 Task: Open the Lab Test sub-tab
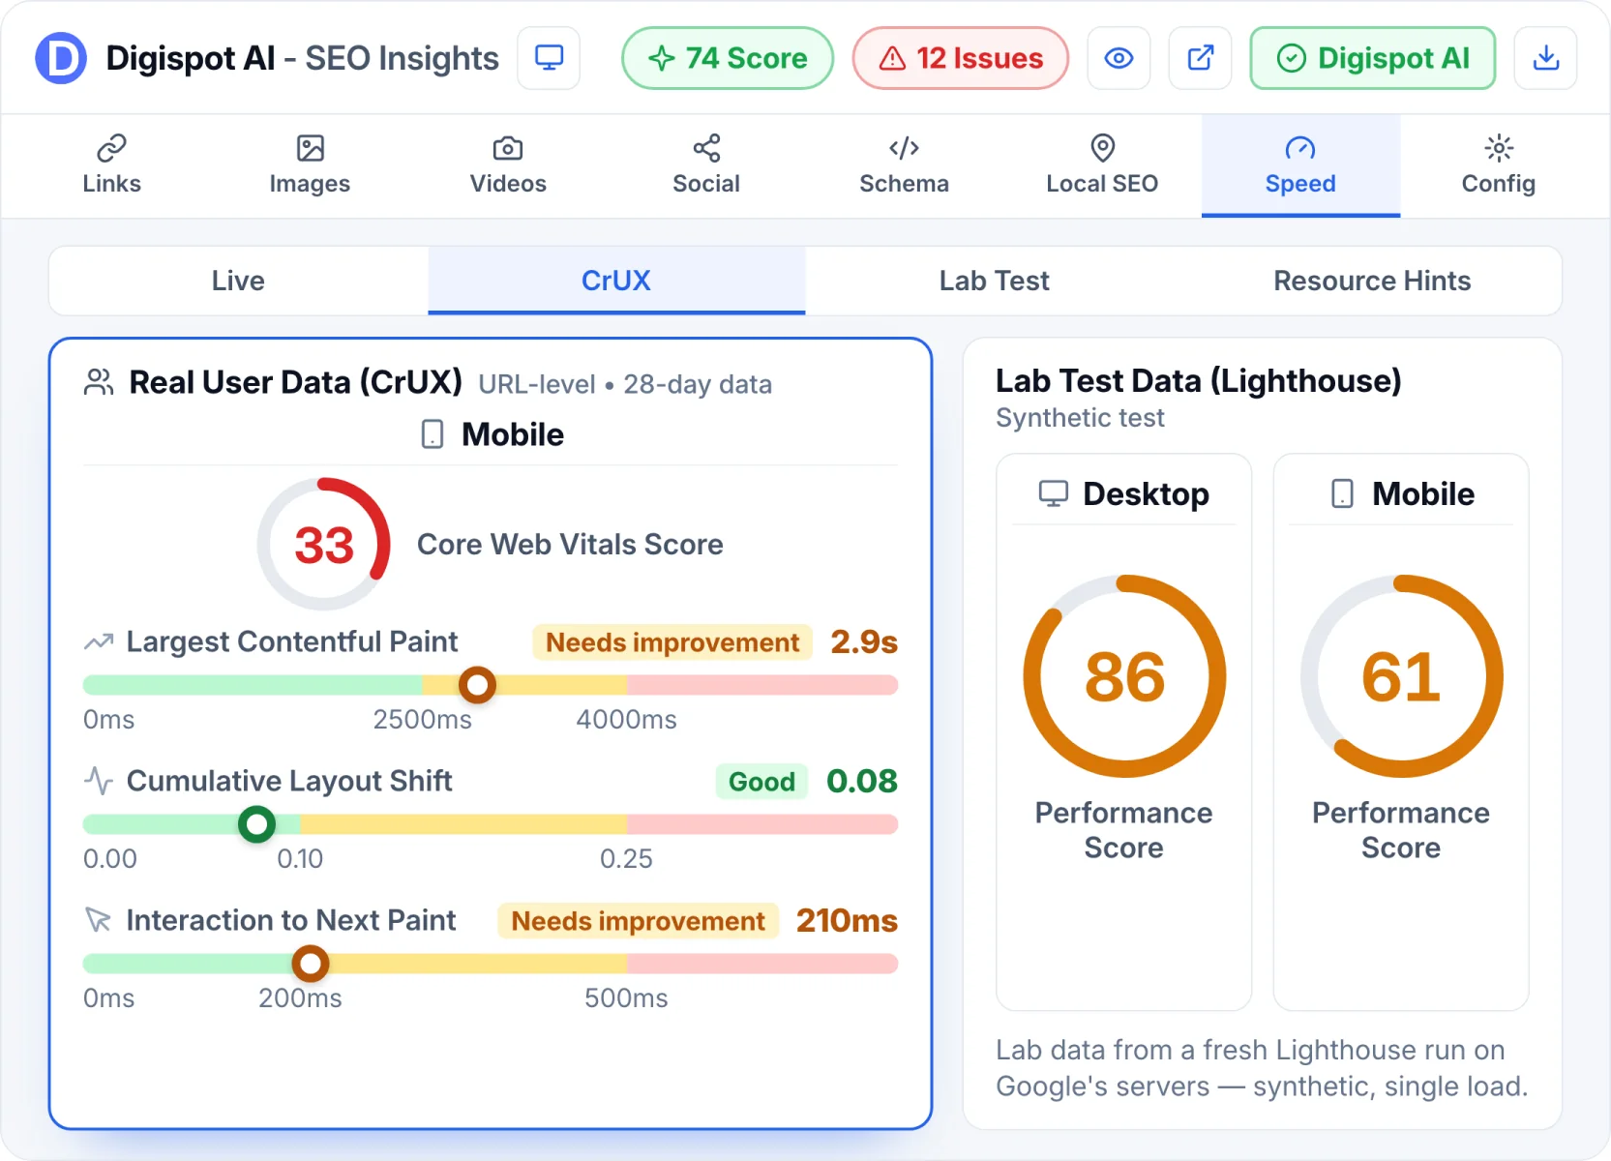(994, 281)
